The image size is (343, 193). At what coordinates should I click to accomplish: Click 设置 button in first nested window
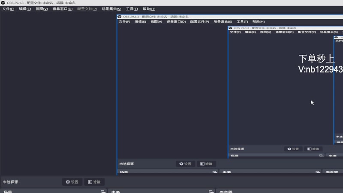[185, 164]
